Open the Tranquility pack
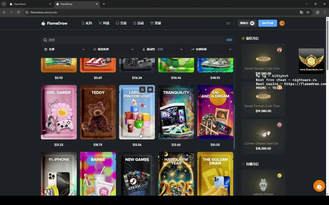The height and width of the screenshot is (205, 329). tap(176, 112)
